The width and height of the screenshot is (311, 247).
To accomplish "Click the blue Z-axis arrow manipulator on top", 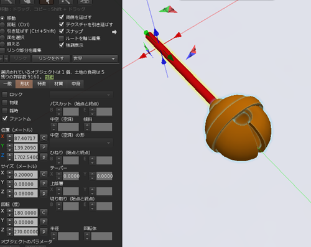I will (x=156, y=33).
